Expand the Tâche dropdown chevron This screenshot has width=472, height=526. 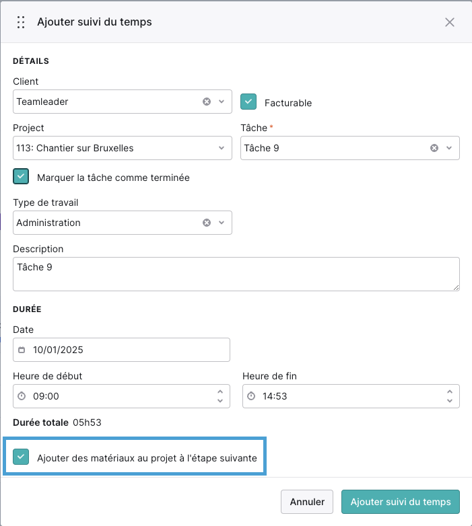click(449, 148)
